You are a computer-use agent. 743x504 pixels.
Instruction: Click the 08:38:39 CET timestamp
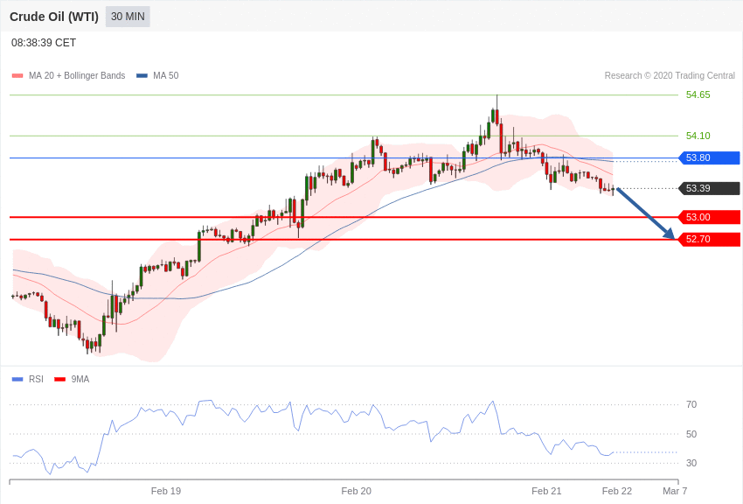click(x=44, y=43)
